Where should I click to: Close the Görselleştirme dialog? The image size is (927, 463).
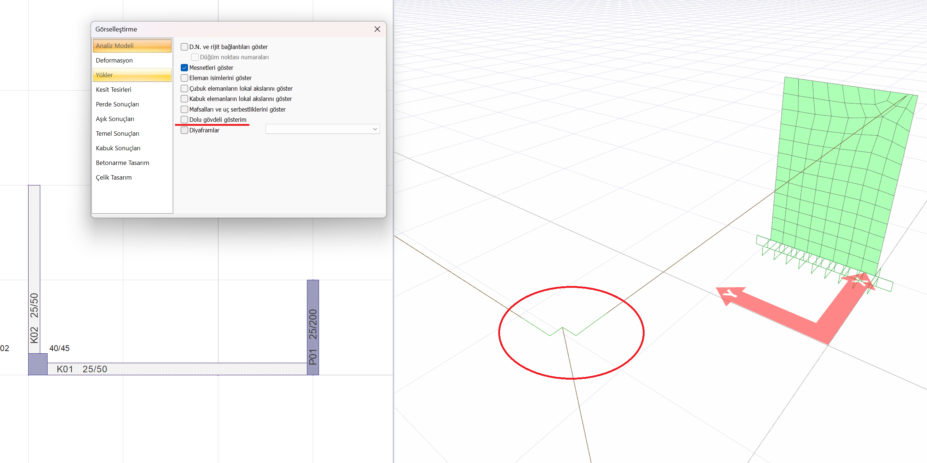[x=377, y=29]
